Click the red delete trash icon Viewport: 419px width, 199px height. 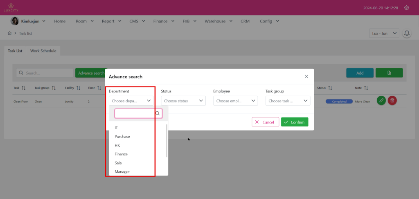(392, 101)
